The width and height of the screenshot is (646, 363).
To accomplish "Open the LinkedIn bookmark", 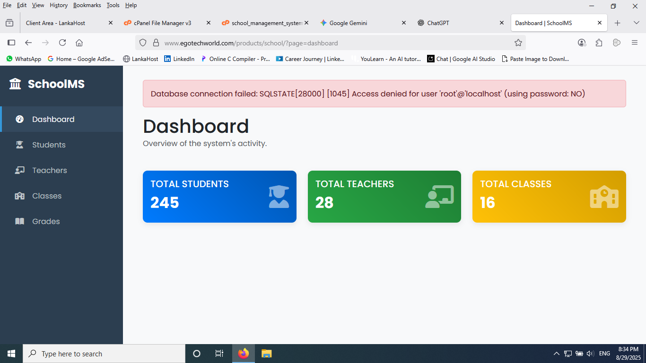I will click(x=179, y=59).
